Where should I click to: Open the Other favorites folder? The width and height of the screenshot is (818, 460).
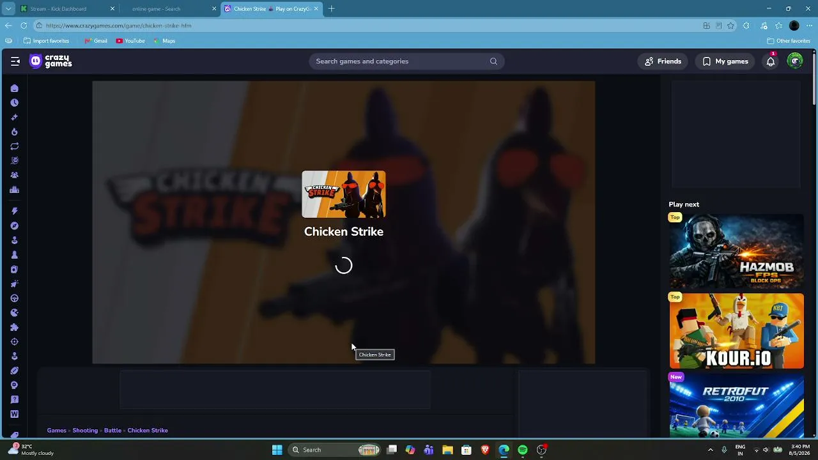coord(789,41)
